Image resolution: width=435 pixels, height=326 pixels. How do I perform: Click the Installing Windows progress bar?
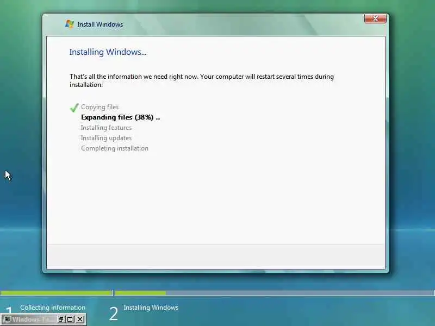click(275, 293)
